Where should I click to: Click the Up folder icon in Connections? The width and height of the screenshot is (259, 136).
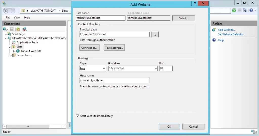pos(18,29)
